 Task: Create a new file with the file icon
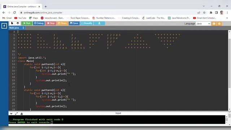point(12,23)
